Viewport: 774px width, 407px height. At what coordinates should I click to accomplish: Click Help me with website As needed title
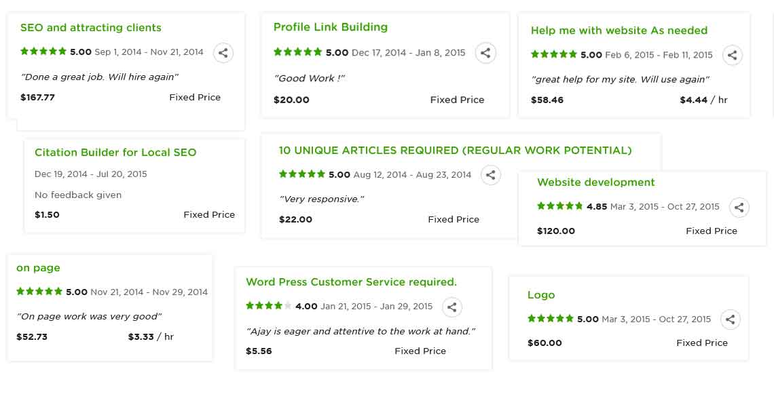[619, 31]
